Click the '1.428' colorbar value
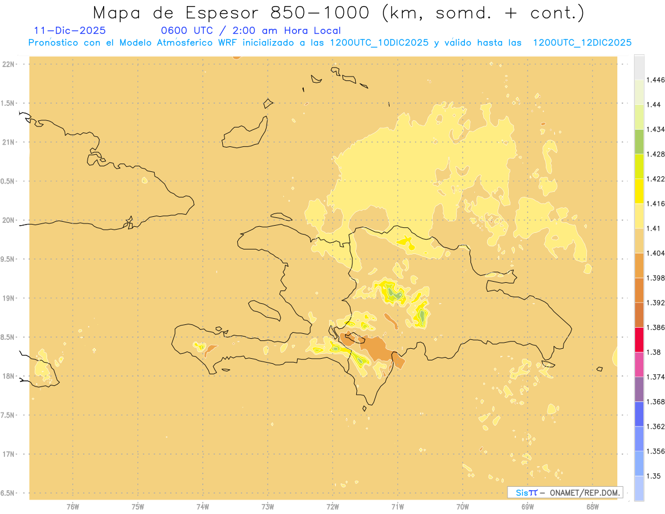The image size is (665, 514). point(656,154)
